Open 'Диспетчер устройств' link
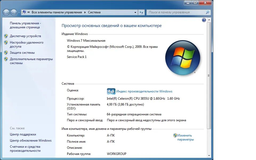 coord(25,36)
